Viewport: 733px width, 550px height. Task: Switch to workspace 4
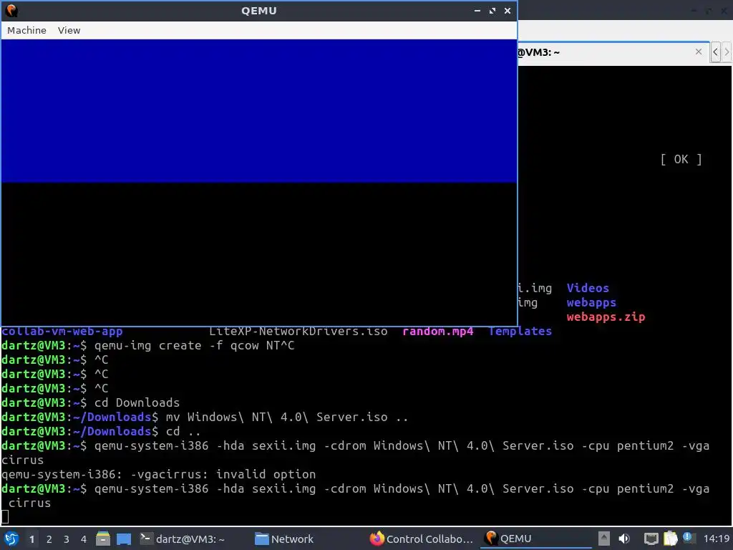(84, 539)
